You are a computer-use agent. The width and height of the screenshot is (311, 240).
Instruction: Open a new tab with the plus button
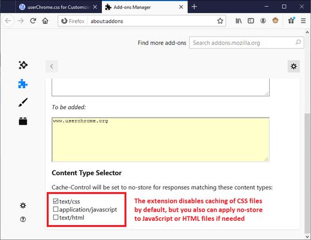(x=194, y=7)
